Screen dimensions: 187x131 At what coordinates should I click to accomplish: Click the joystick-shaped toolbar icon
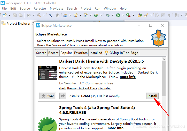pyautogui.click(x=58, y=15)
